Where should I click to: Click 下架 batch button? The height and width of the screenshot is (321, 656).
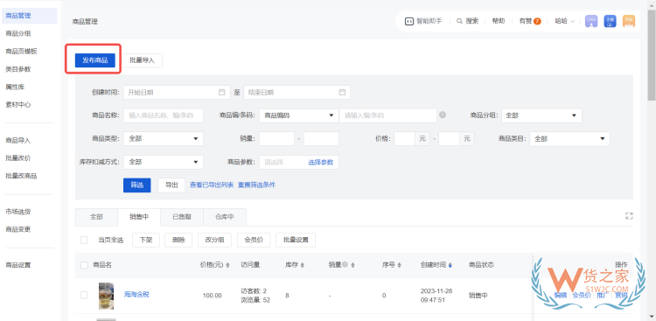coord(146,240)
